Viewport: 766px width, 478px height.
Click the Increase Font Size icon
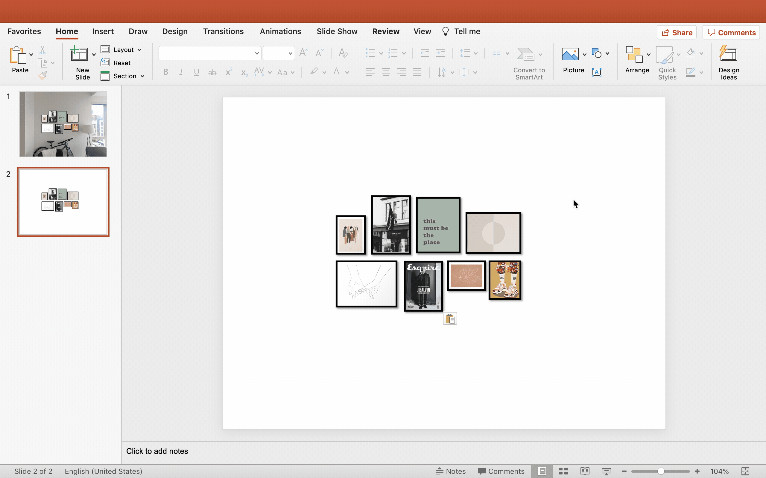click(303, 53)
